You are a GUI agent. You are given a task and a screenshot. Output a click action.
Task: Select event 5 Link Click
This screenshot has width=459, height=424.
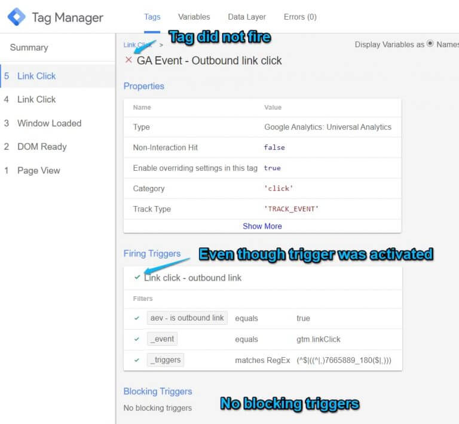pyautogui.click(x=36, y=76)
